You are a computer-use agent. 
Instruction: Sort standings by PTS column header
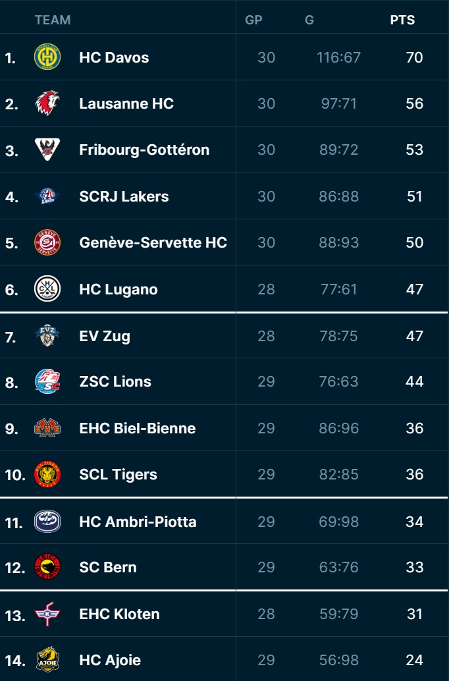(402, 20)
